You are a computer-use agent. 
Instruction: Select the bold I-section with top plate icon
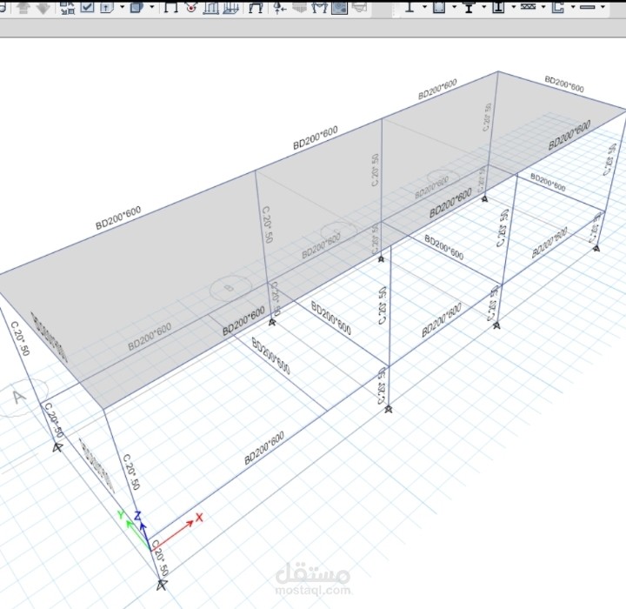click(x=469, y=7)
